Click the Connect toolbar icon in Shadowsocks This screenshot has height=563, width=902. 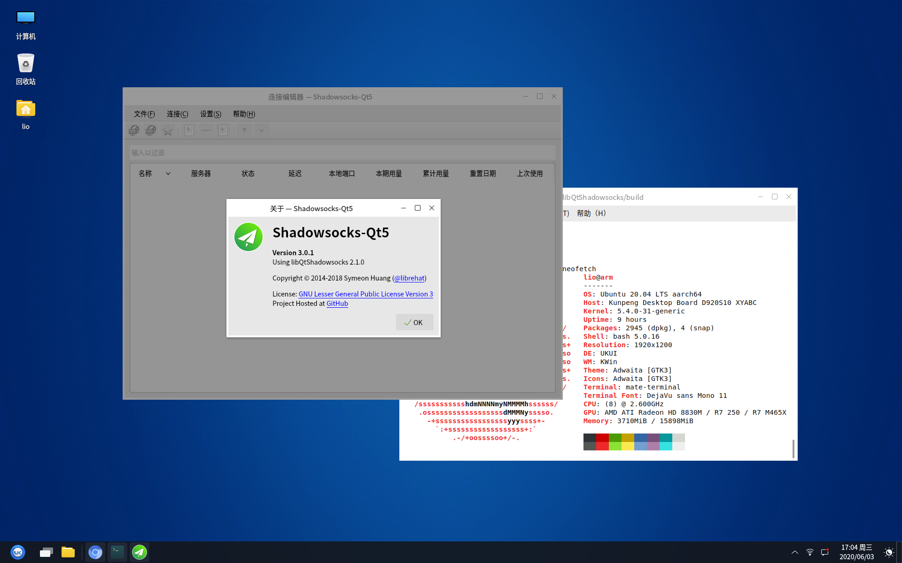(x=134, y=130)
